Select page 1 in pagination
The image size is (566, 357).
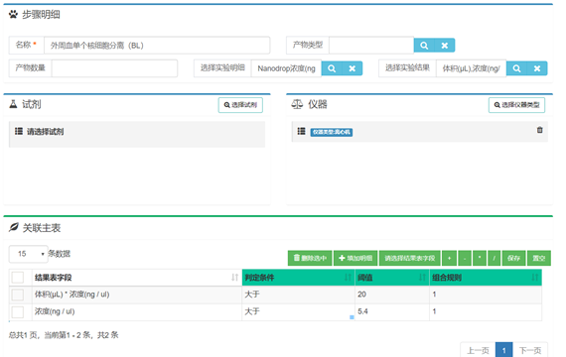503,350
